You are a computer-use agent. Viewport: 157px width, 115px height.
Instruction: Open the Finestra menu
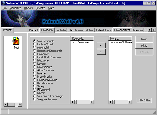(40, 8)
